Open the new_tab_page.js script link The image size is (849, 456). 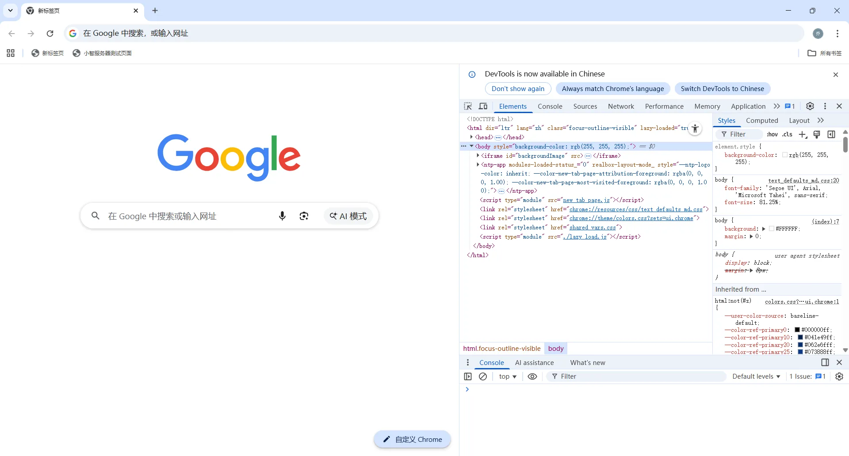[586, 200]
